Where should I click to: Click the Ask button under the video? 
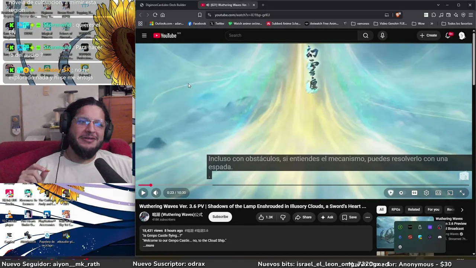(x=327, y=217)
